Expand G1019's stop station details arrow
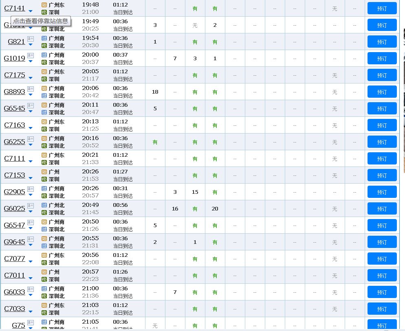 (x=30, y=62)
